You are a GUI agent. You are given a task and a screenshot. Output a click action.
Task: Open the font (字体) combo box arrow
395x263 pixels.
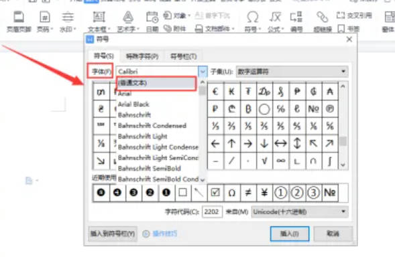pyautogui.click(x=203, y=72)
